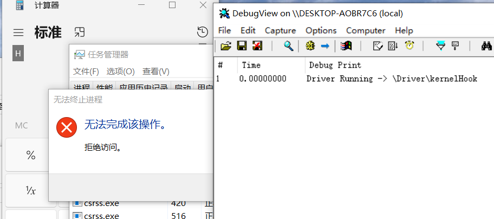The width and height of the screenshot is (494, 219).
Task: Open the Filter/Highlight funnel icon
Action: (440, 46)
